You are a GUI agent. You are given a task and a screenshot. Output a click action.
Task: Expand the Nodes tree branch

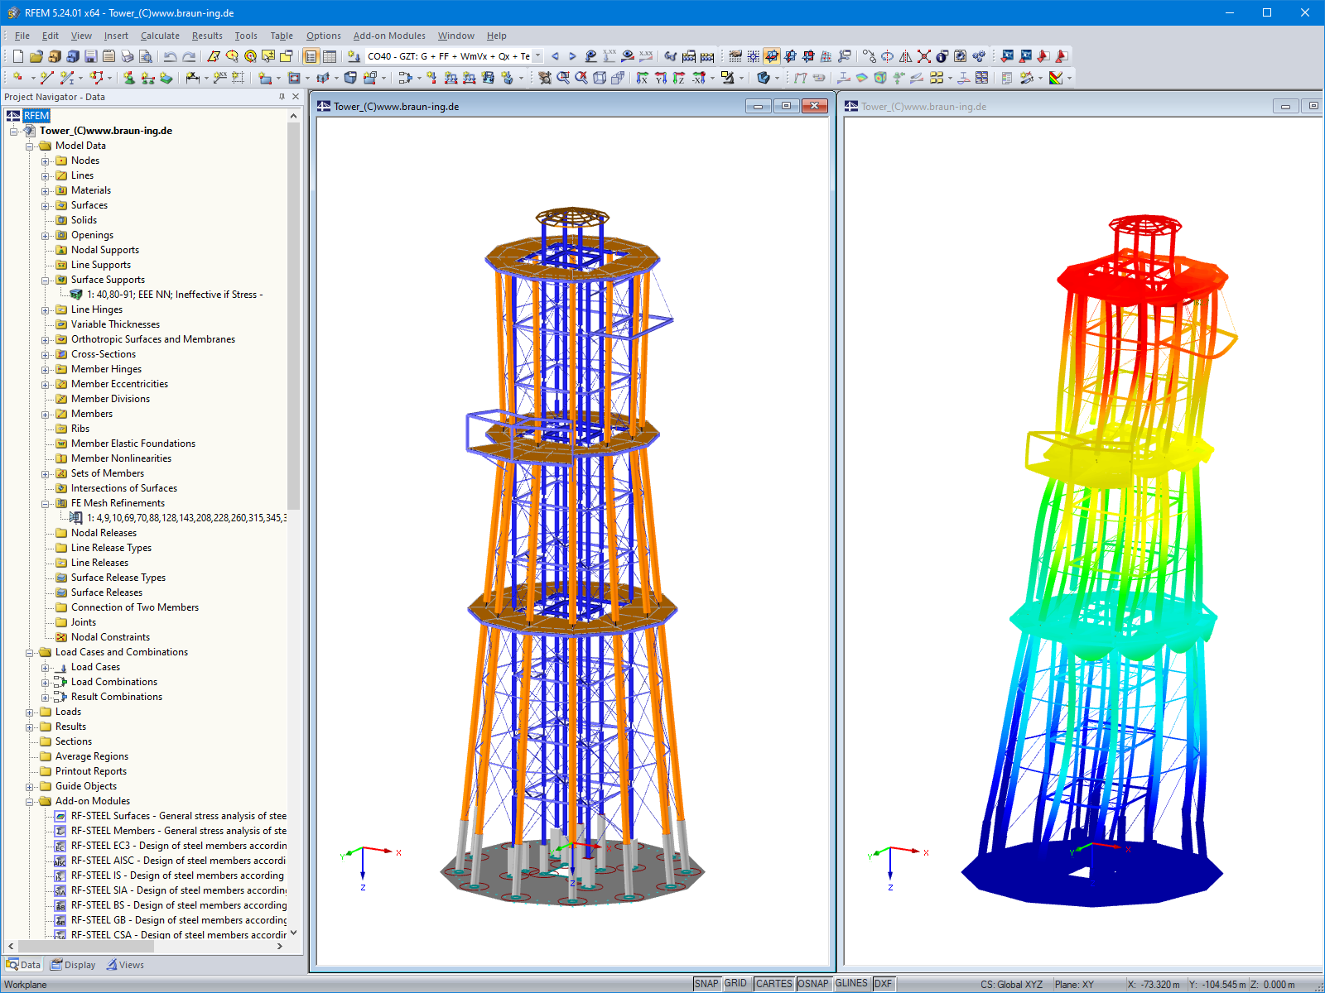[46, 161]
